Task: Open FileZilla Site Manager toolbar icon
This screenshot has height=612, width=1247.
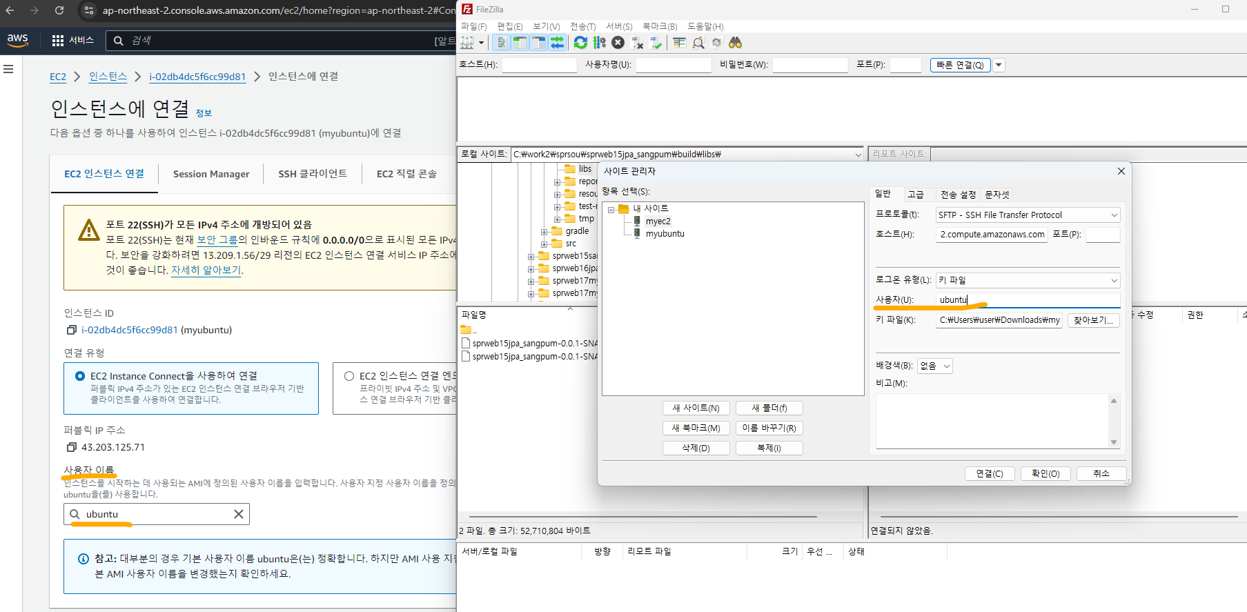Action: (x=467, y=43)
